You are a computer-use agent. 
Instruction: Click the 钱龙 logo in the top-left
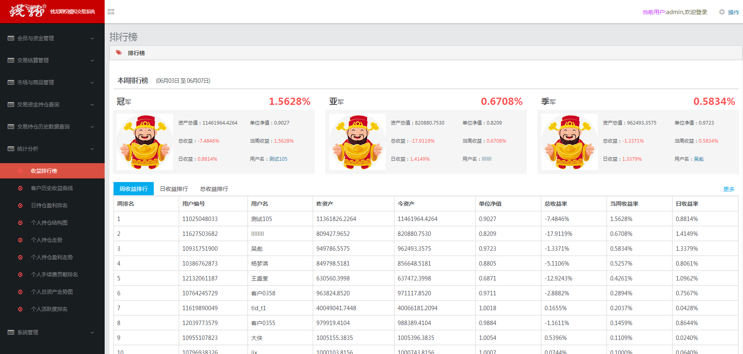[27, 11]
